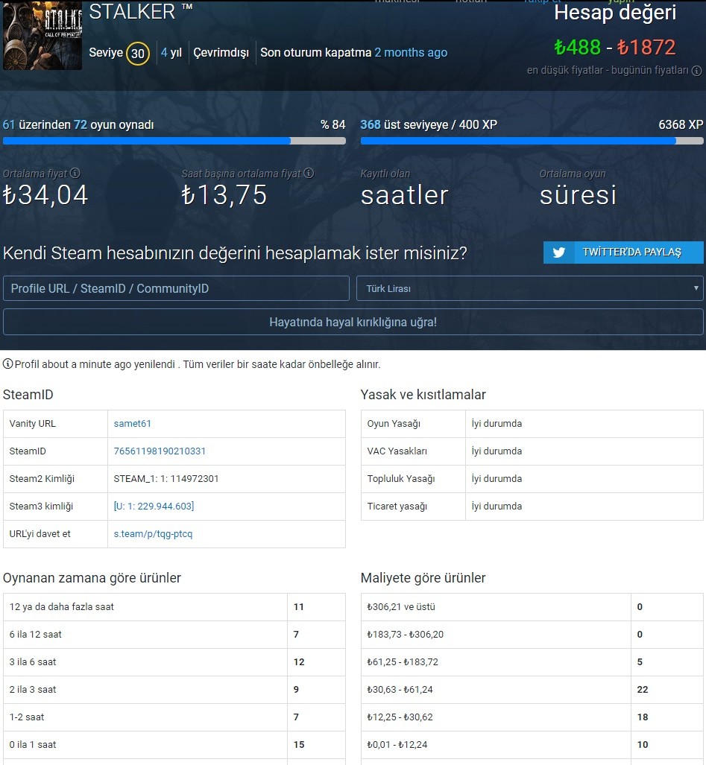Image resolution: width=706 pixels, height=765 pixels.
Task: Click info icon next to Saat başına ortalama fiyat
Action: pos(309,174)
